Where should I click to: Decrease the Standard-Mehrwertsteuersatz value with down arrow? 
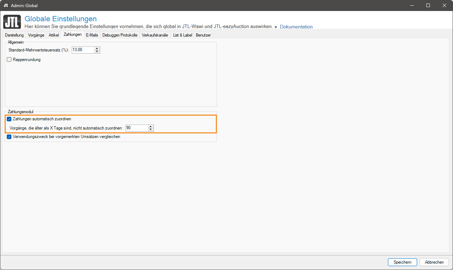97,51
